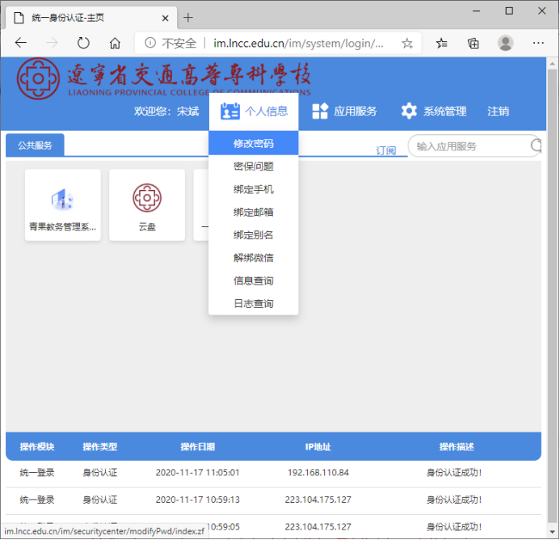
Task: Click the search magnifier icon
Action: pos(536,146)
